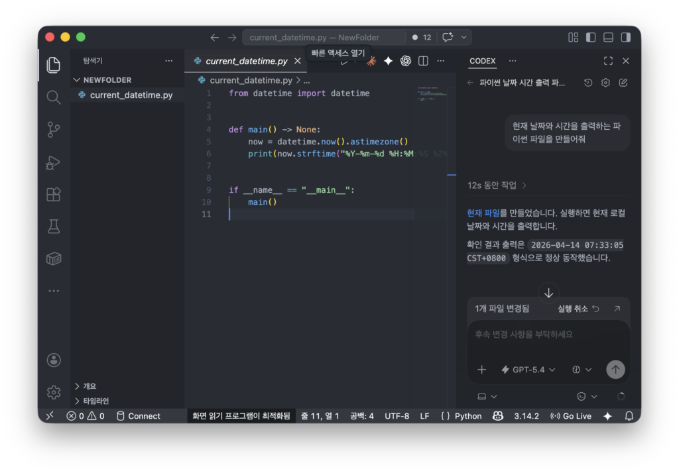Open more editor actions menu
Image resolution: width=679 pixels, height=473 pixels.
click(441, 61)
